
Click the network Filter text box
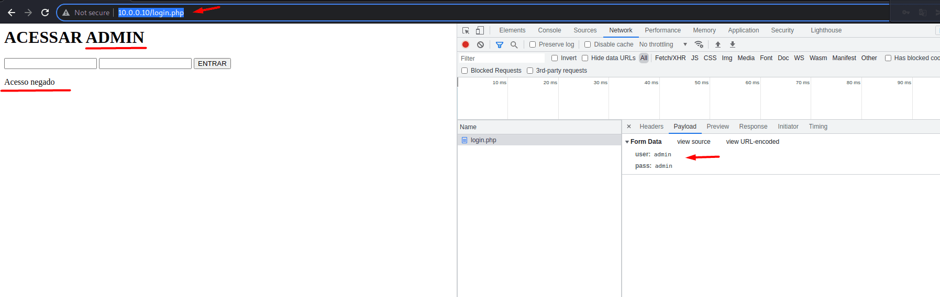502,58
